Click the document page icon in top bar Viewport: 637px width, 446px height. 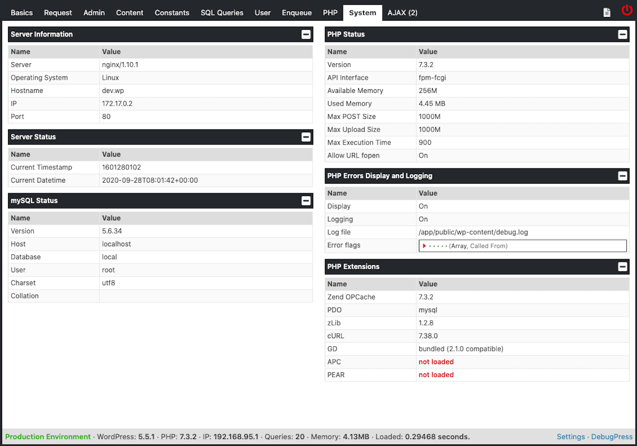607,13
